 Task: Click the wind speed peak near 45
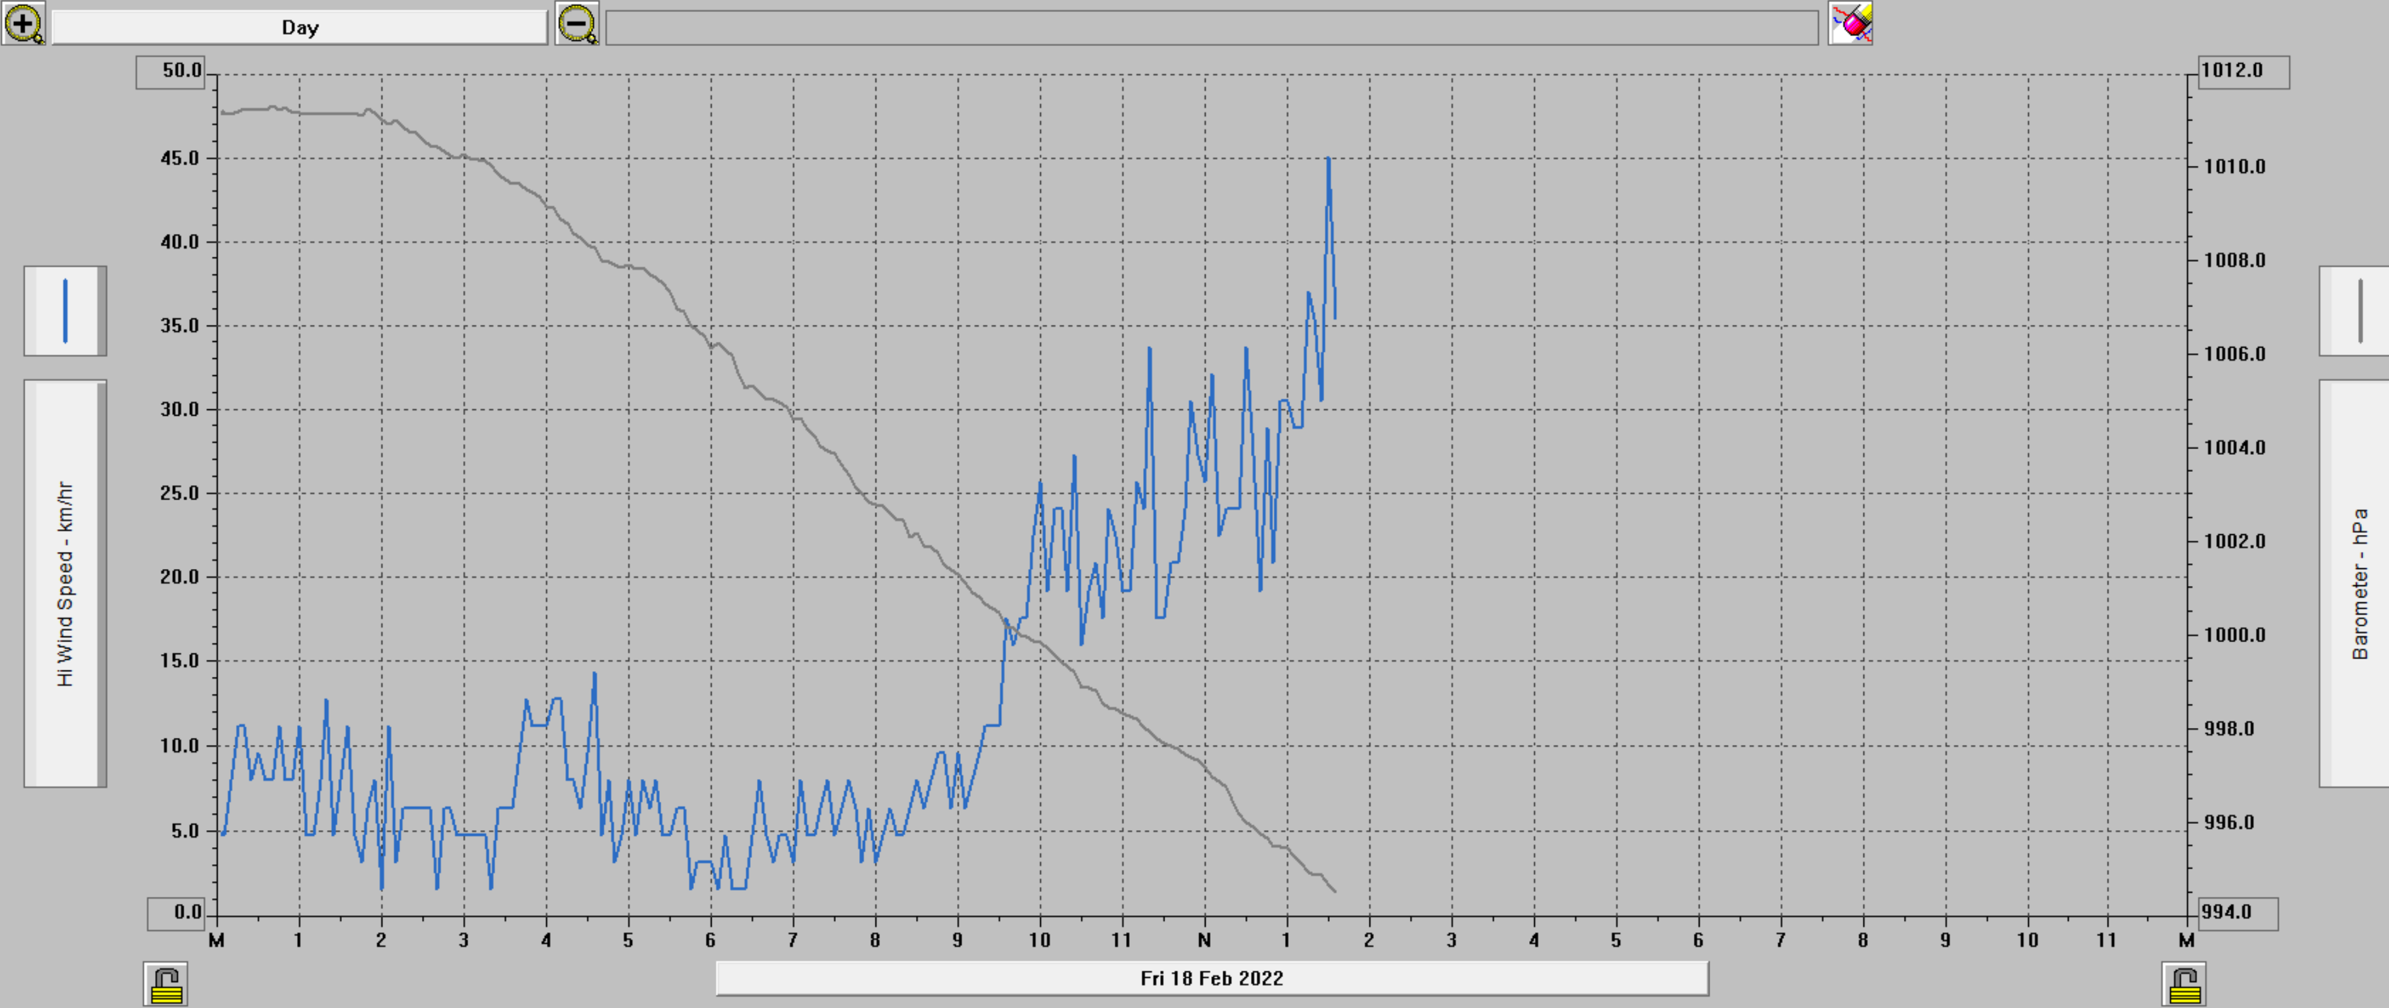pos(1328,160)
